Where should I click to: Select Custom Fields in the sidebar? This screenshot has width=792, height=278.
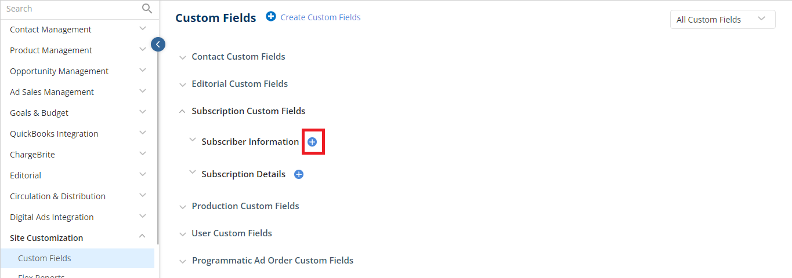(77, 258)
